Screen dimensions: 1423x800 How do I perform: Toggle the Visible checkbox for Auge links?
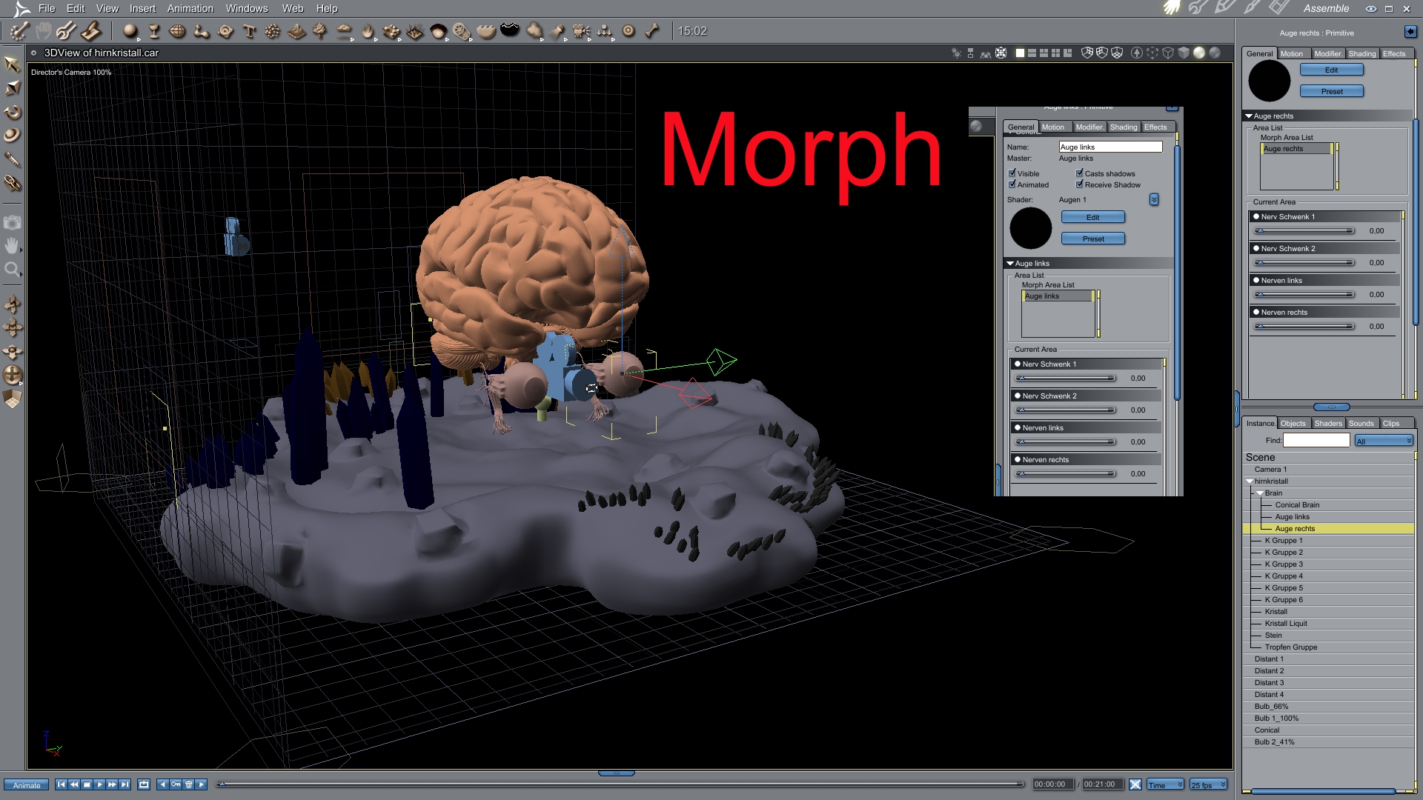click(x=1012, y=173)
